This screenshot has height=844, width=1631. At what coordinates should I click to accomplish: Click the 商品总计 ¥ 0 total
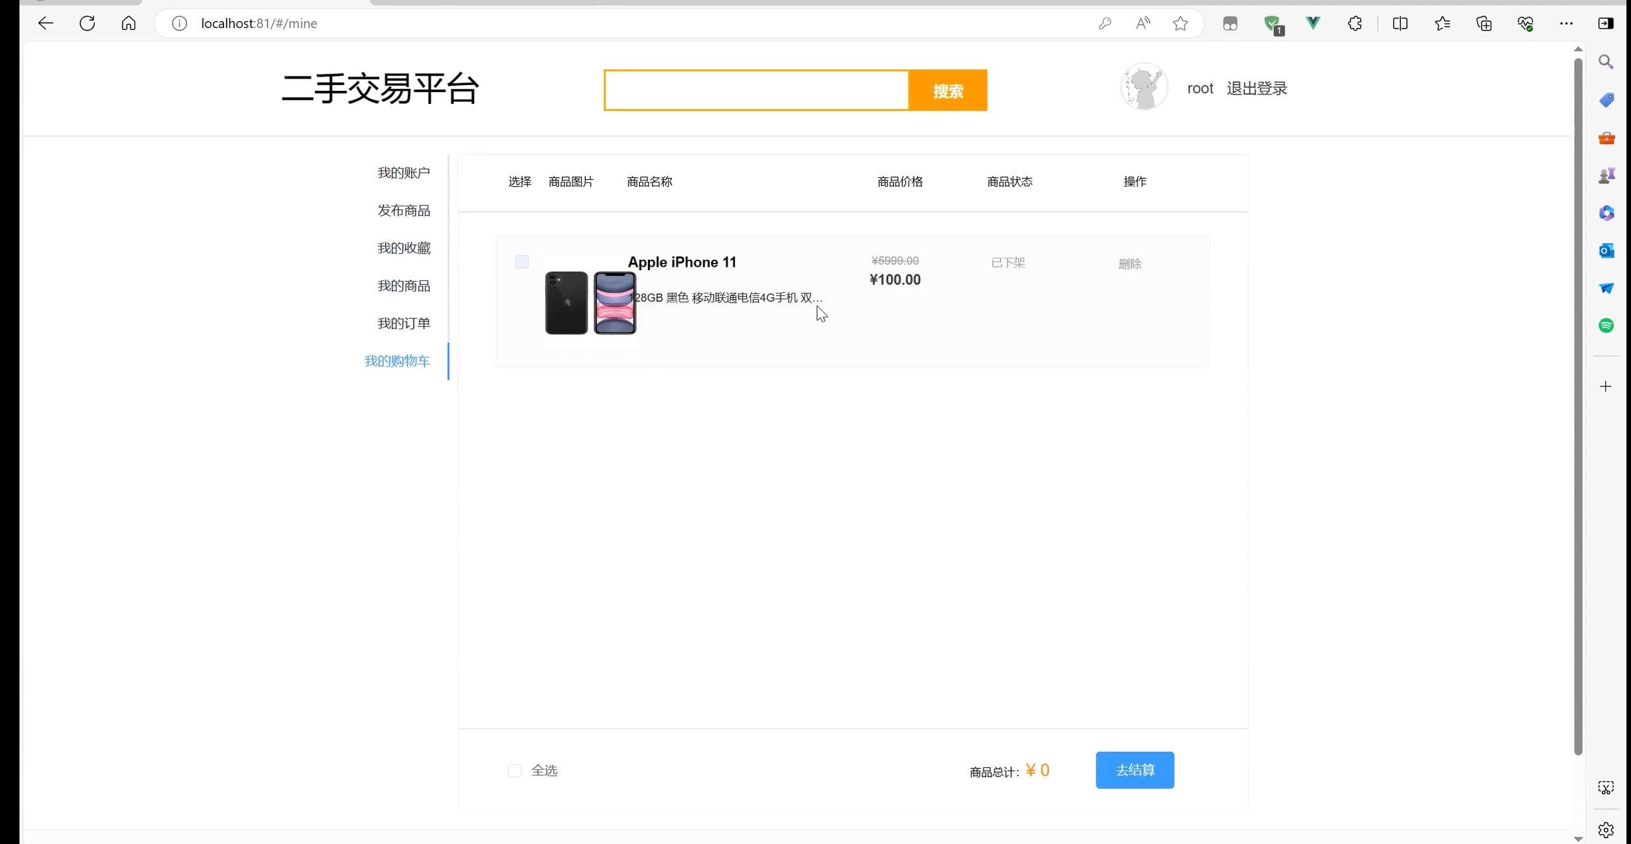1010,771
